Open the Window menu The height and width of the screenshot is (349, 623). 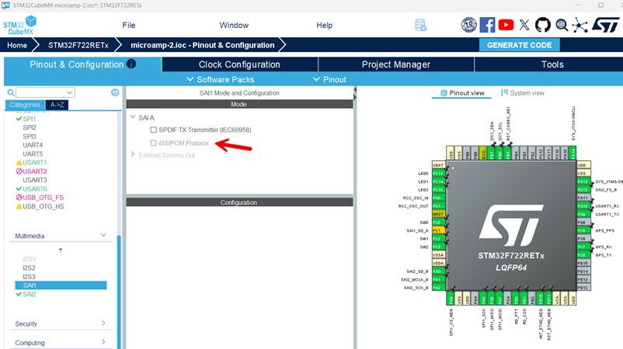234,25
